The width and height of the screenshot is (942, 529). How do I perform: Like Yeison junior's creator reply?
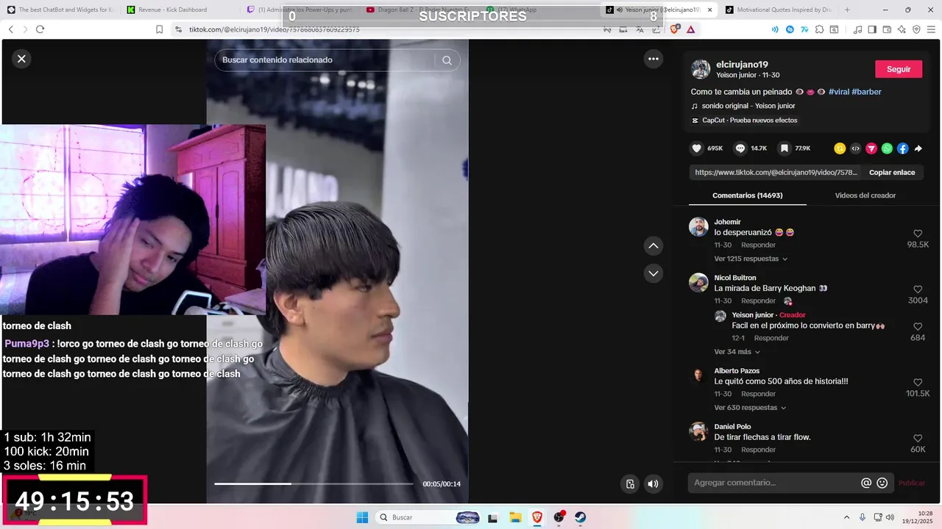pos(918,327)
